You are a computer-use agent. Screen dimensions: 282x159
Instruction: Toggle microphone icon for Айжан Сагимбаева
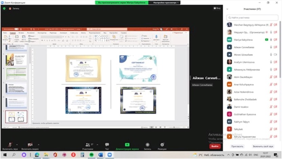coord(271,47)
